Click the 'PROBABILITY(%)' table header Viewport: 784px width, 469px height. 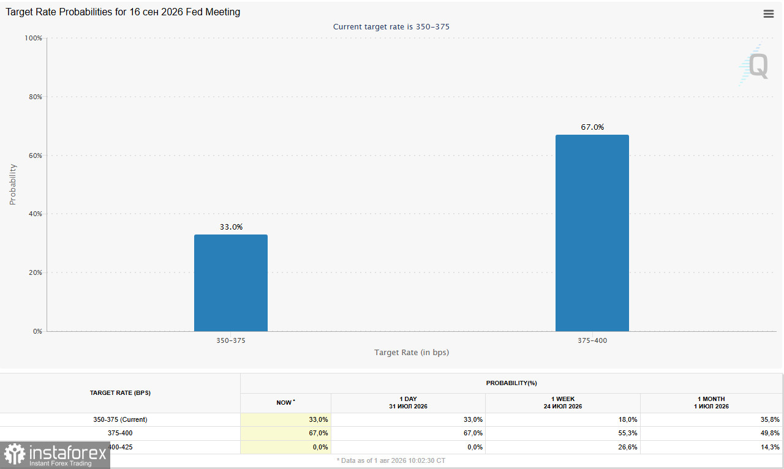pyautogui.click(x=511, y=383)
